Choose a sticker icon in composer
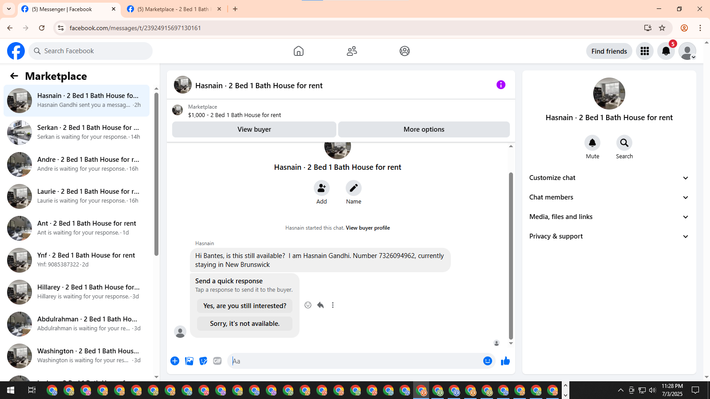 (x=203, y=361)
